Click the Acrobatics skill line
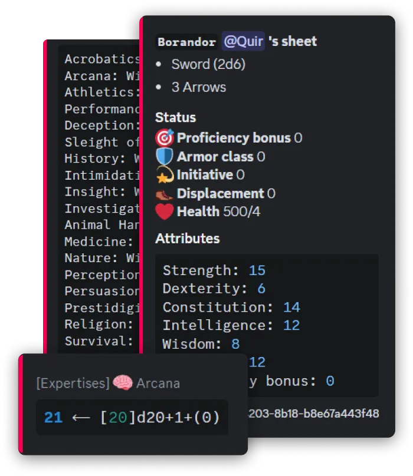The image size is (413, 476). coord(101,59)
